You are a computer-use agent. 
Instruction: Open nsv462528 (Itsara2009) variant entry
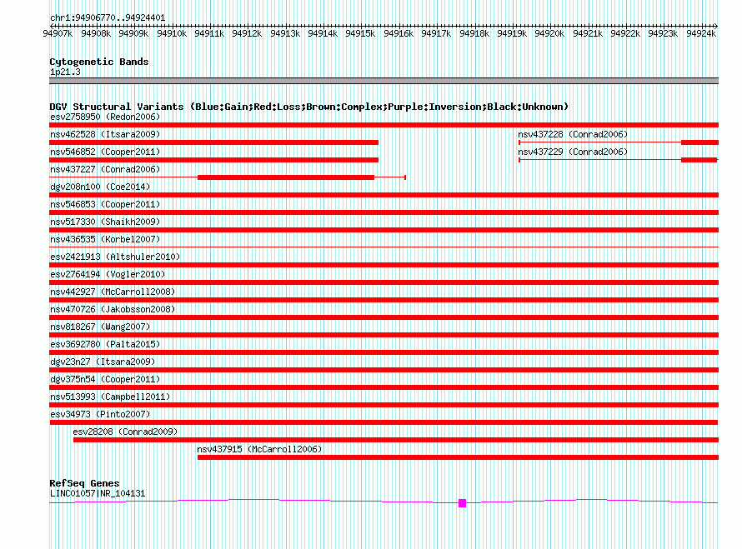105,134
